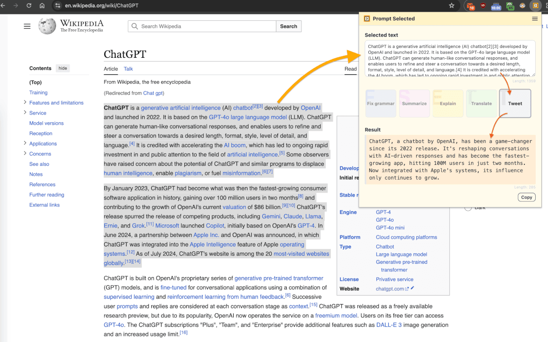
Task: Open the OpenAI article link
Action: (311, 108)
